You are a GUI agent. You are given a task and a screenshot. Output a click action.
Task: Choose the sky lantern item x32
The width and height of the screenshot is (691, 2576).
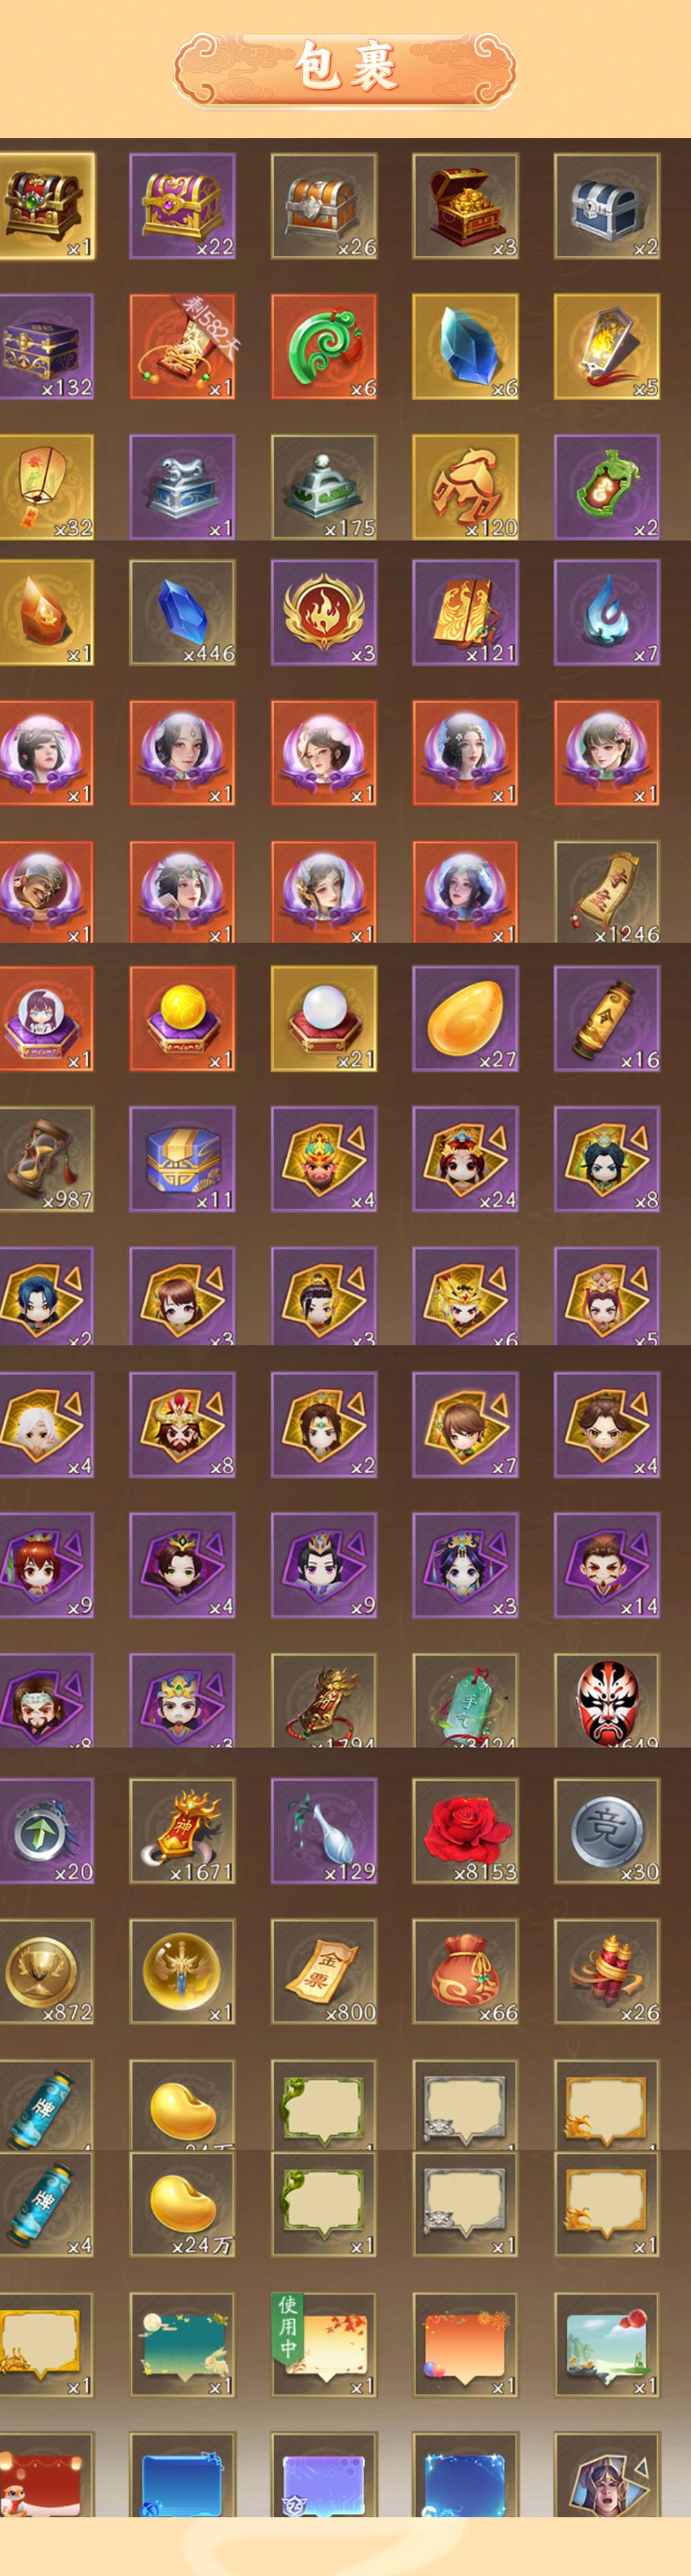pyautogui.click(x=46, y=487)
